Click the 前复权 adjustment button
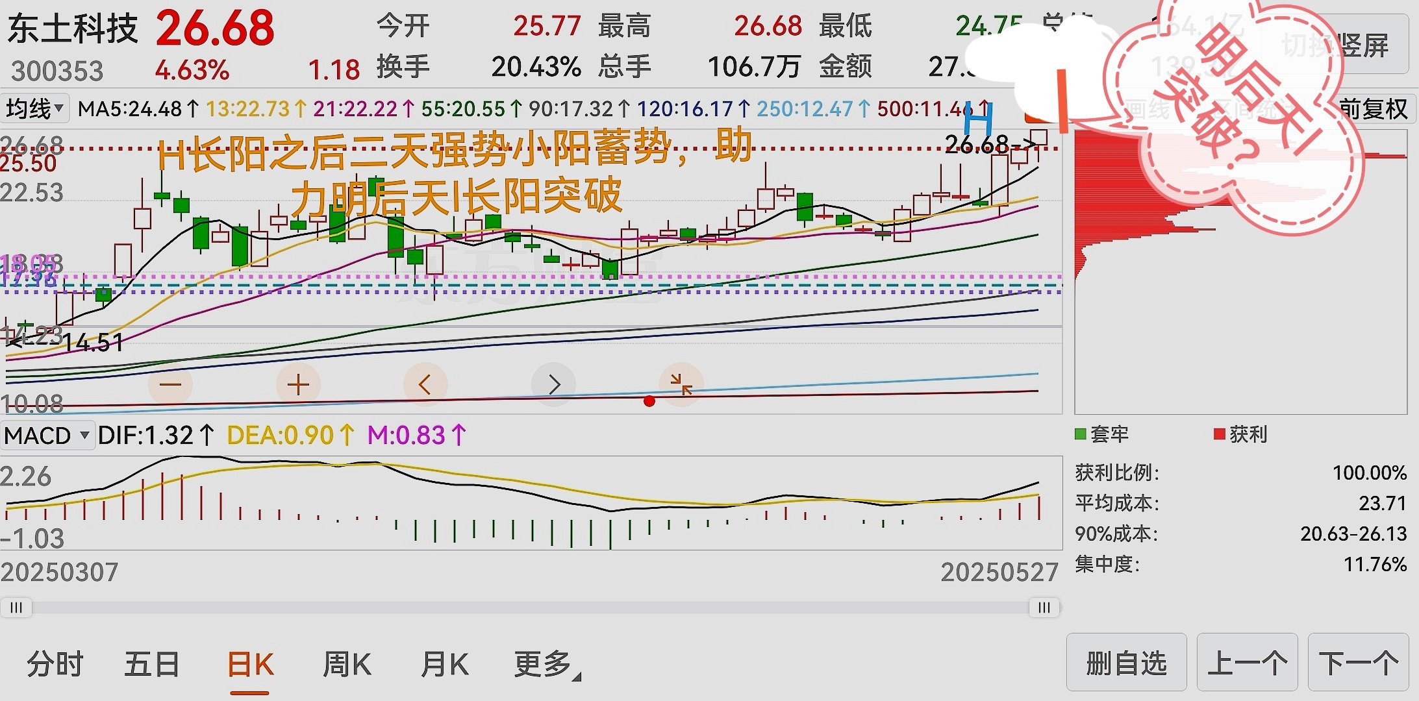Viewport: 1419px width, 701px height. 1373,109
